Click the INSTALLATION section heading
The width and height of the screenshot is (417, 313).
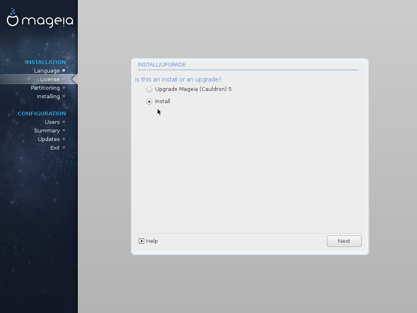coord(46,62)
